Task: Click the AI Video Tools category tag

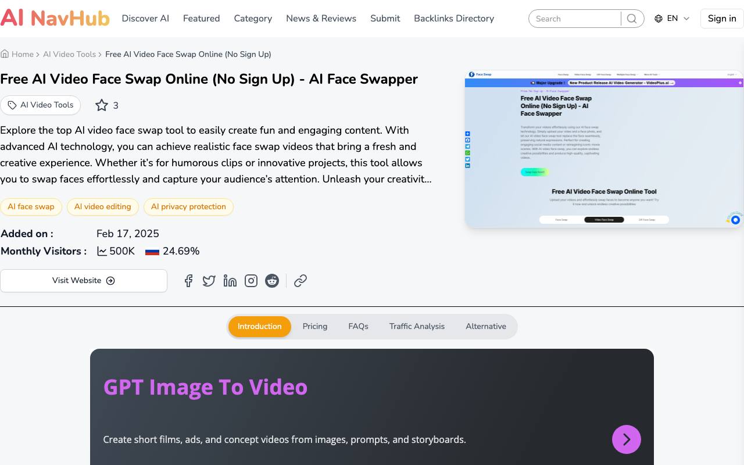Action: [41, 105]
